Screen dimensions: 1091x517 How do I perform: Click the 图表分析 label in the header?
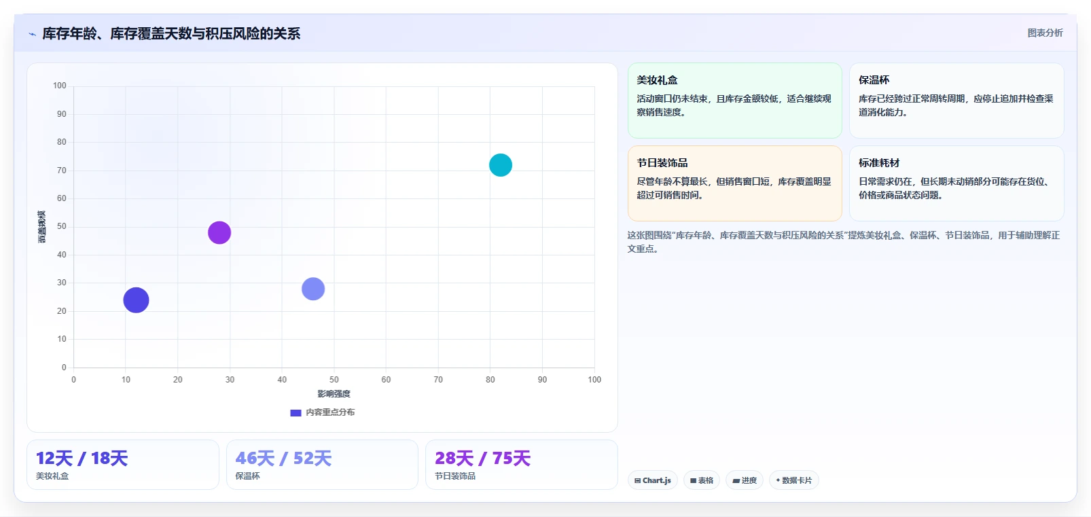point(1045,33)
